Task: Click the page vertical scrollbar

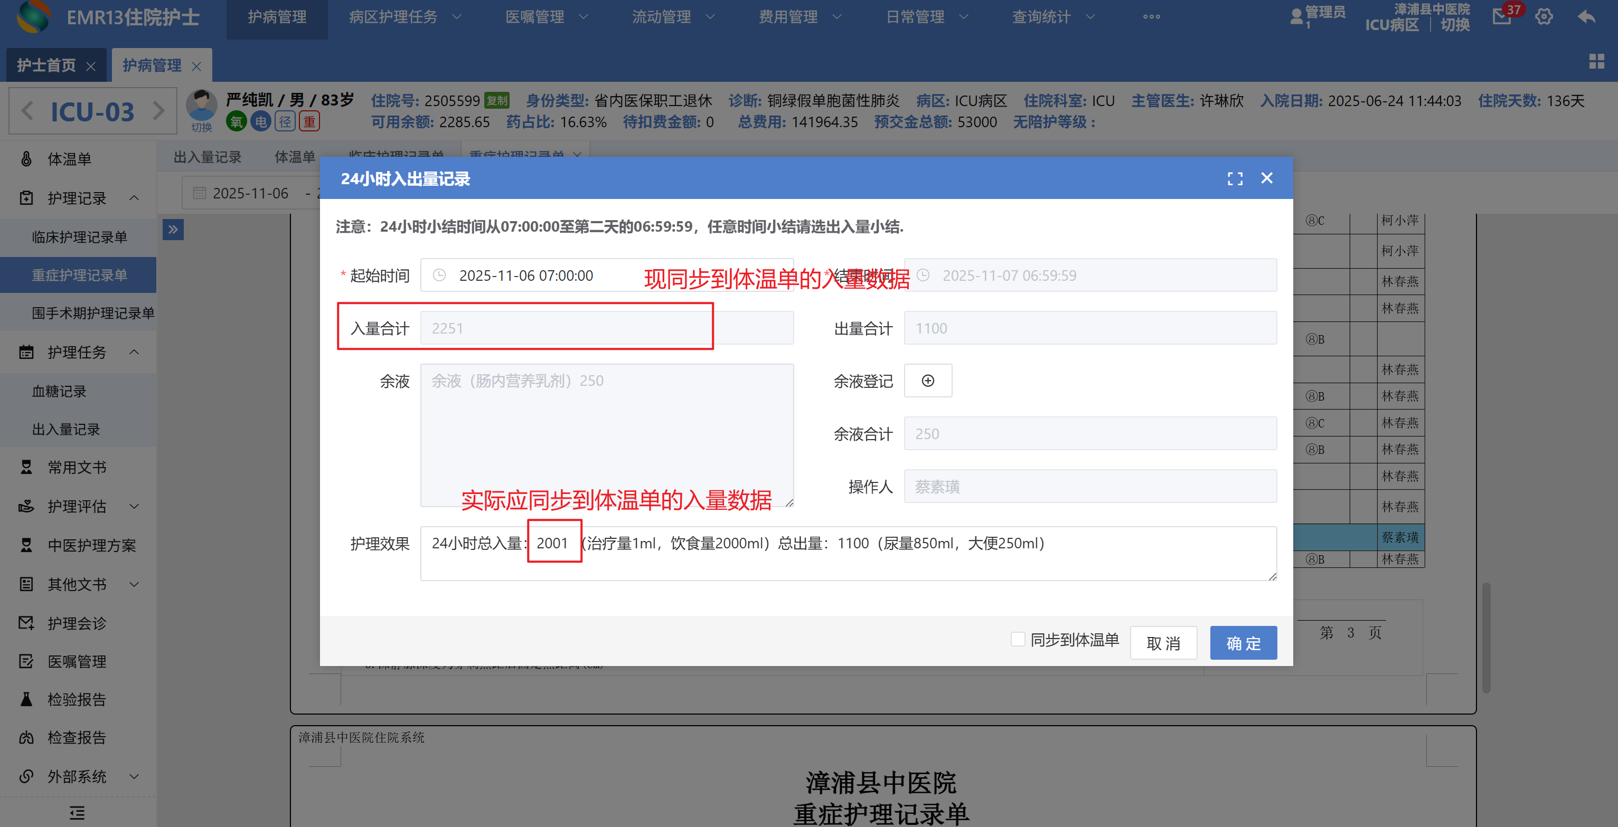Action: tap(1486, 638)
